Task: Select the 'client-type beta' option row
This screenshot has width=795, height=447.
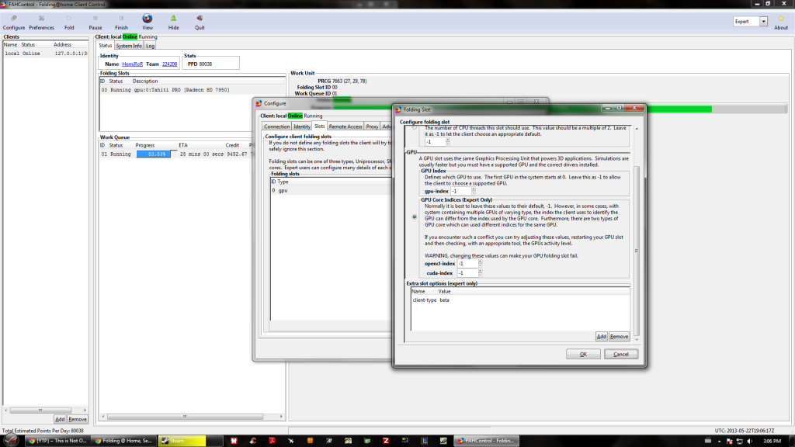Action: pos(519,300)
